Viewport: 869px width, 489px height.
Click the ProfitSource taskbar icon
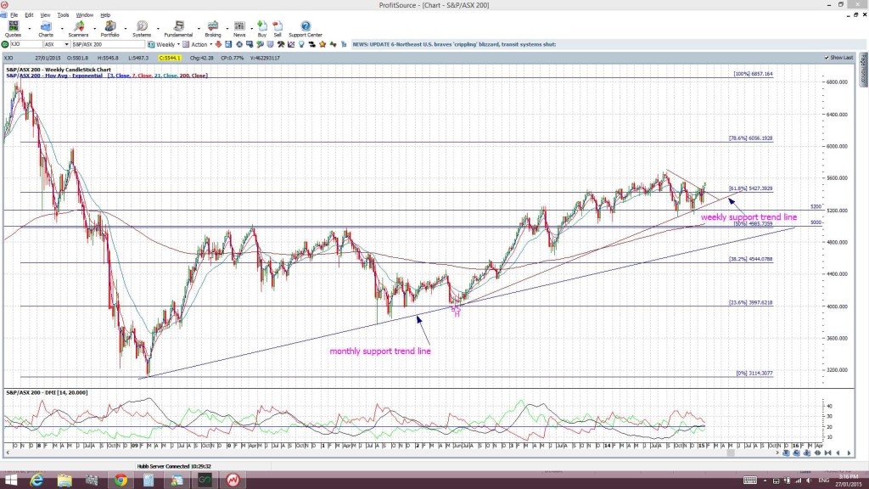point(233,481)
